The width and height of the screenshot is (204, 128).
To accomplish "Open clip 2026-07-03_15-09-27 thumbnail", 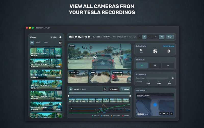I will pyautogui.click(x=46, y=63).
